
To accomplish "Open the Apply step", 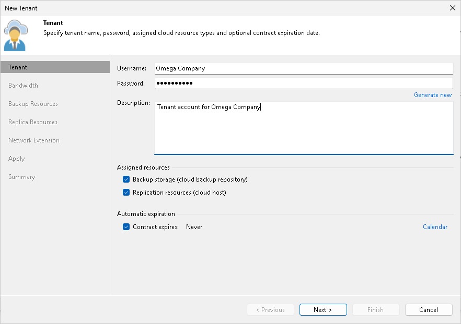I will point(16,158).
